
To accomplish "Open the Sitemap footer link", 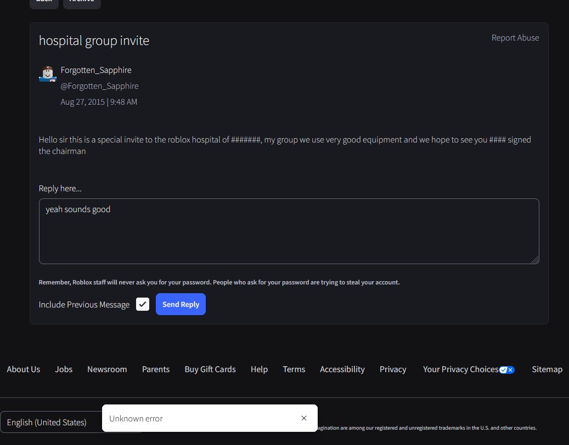I will [x=547, y=369].
